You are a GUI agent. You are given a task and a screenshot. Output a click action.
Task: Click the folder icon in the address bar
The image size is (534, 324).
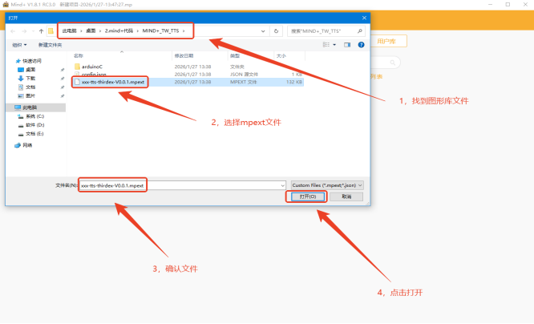[x=51, y=31]
